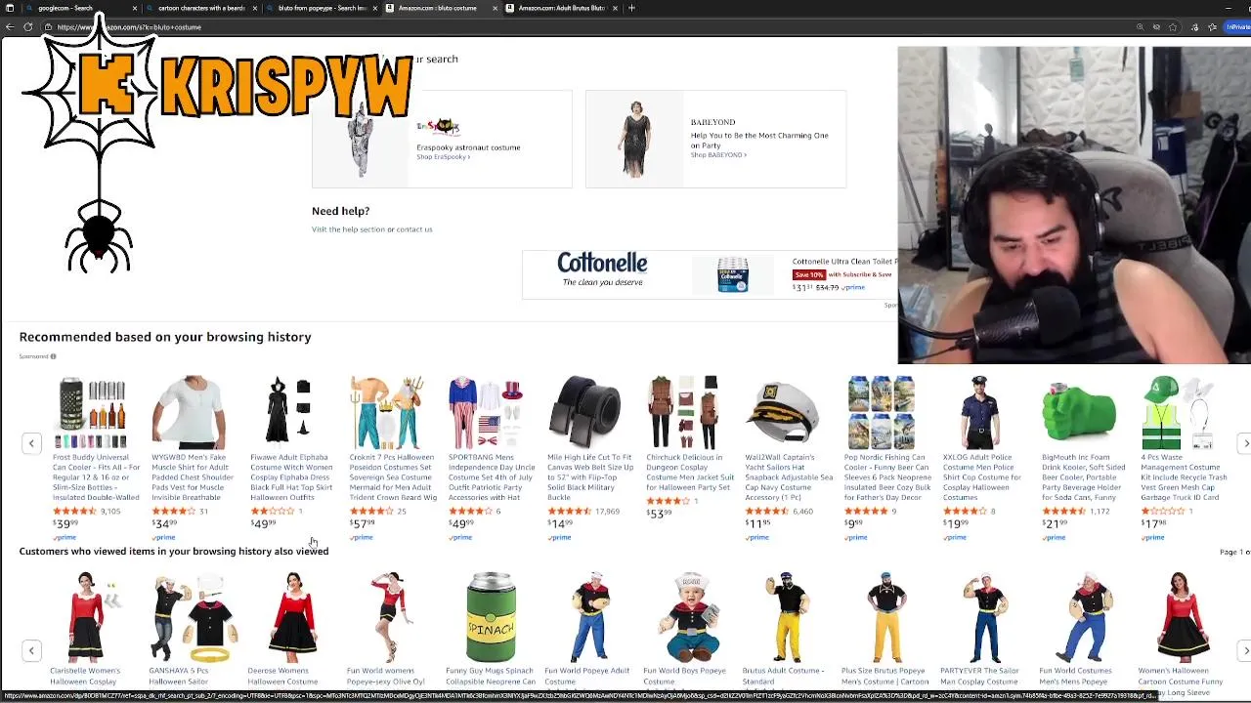Open 'Visit the help section' link
Image resolution: width=1251 pixels, height=703 pixels.
[x=348, y=229]
